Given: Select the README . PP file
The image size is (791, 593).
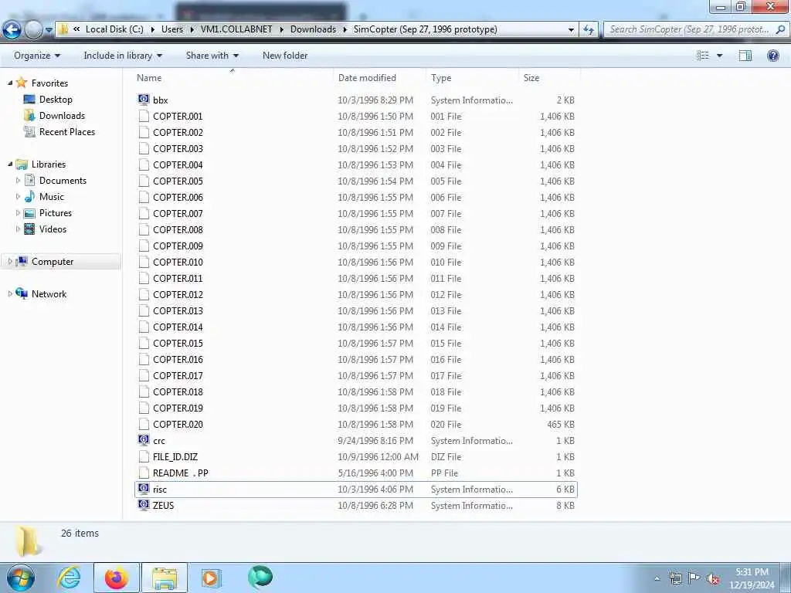Looking at the screenshot, I should click(x=180, y=473).
